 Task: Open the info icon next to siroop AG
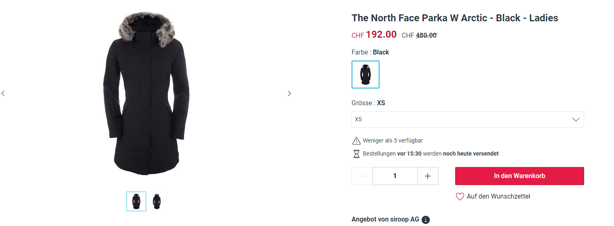(426, 220)
